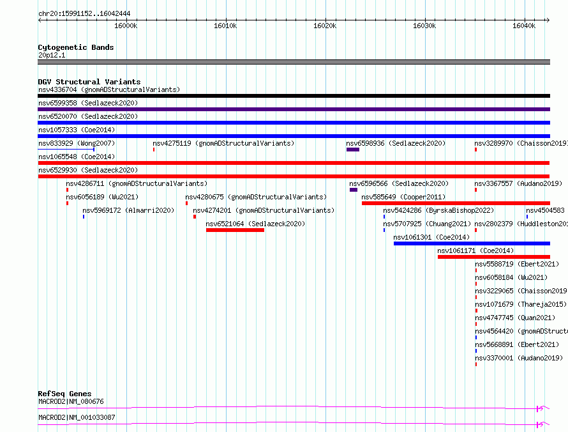This screenshot has height=432, width=568.
Task: Click the 16000k ruler tick label
Action: (x=126, y=26)
